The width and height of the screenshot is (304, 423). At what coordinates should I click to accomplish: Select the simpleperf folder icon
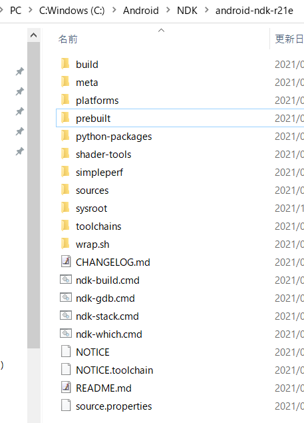(x=65, y=172)
